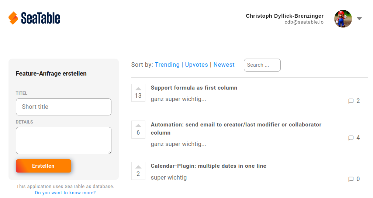373x198 pixels.
Task: Open comments on 'Support formula as first column'
Action: 354,101
